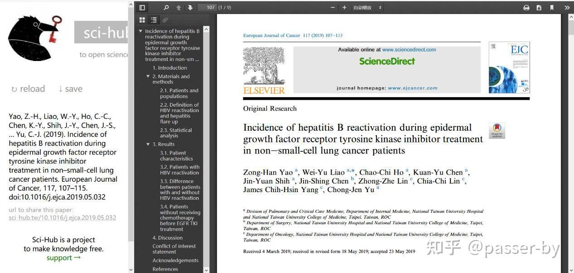The image size is (574, 273).
Task: Click the page count (1 / 9) label
Action: point(225,8)
